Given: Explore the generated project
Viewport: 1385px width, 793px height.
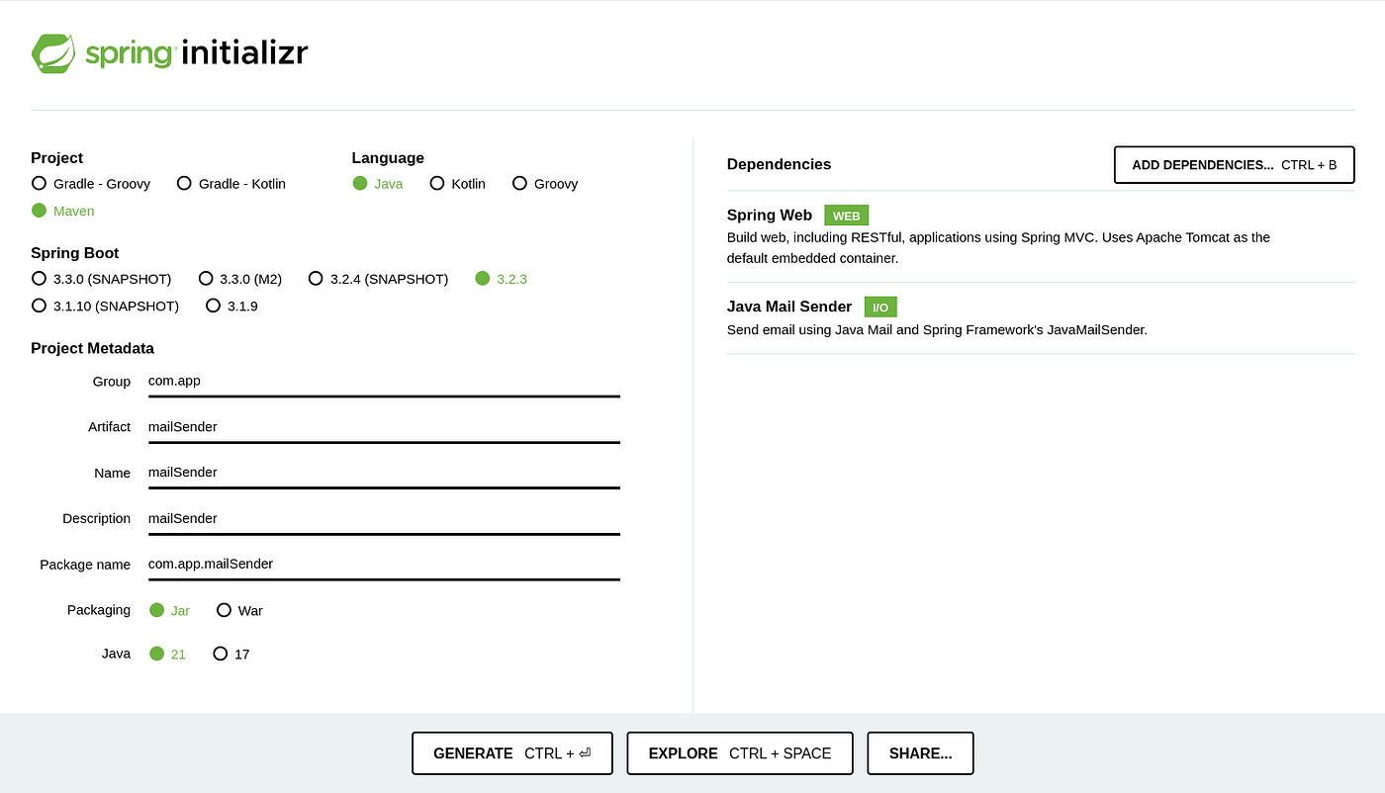Looking at the screenshot, I should [740, 753].
